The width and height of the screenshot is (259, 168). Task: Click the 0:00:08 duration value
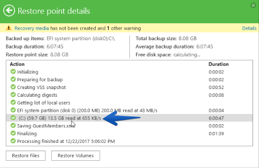[216, 95]
